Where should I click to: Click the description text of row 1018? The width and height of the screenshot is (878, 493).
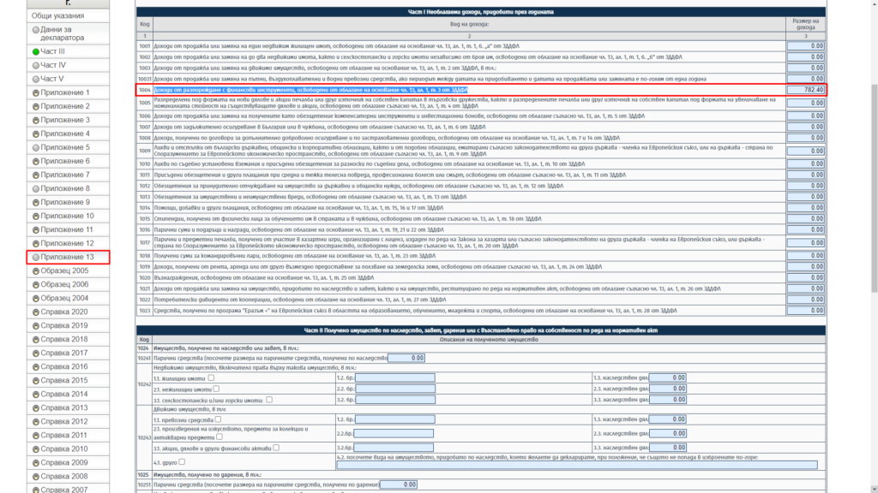click(x=295, y=255)
